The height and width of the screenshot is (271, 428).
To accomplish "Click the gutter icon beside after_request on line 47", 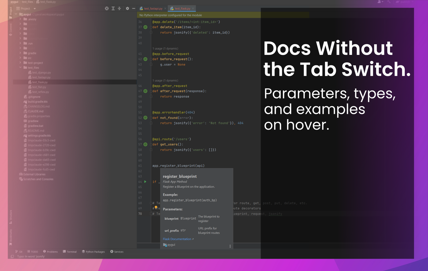I will pos(146,91).
